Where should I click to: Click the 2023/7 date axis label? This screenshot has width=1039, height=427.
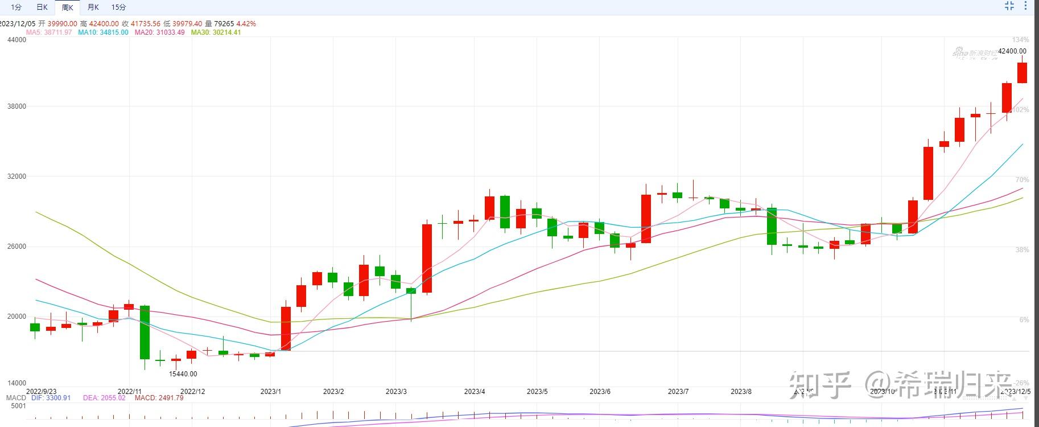point(678,392)
